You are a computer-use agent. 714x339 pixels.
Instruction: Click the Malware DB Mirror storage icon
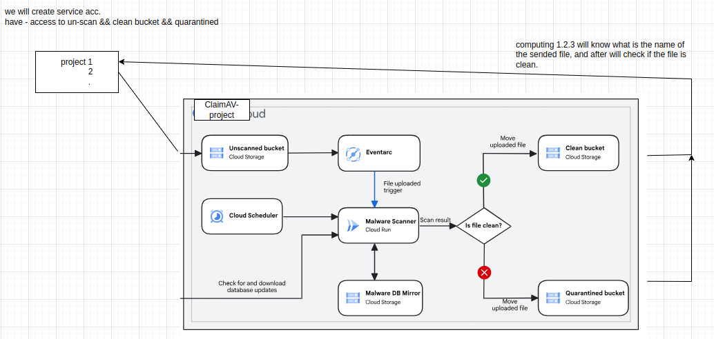click(x=353, y=298)
